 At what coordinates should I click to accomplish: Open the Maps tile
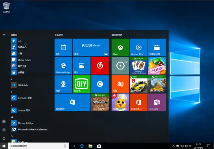63,84
